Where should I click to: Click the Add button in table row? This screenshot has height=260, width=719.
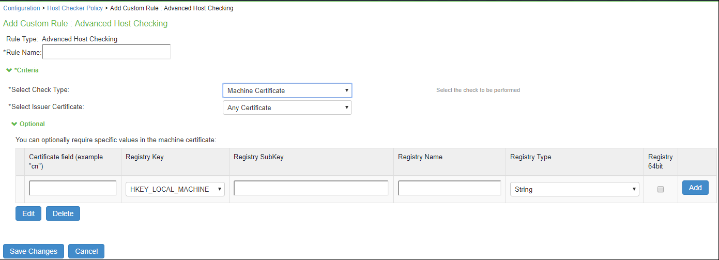(x=695, y=188)
